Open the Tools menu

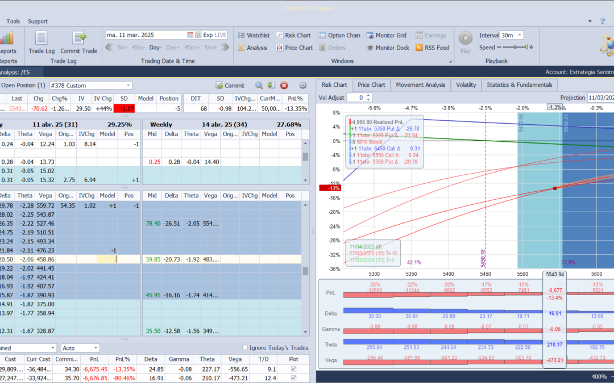click(13, 21)
